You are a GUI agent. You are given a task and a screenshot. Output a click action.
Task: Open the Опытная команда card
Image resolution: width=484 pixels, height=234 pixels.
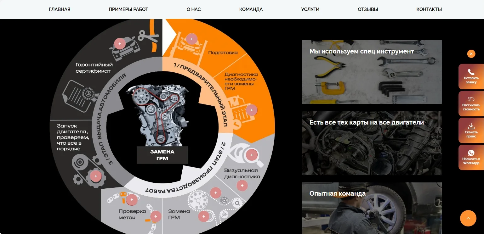point(372,208)
